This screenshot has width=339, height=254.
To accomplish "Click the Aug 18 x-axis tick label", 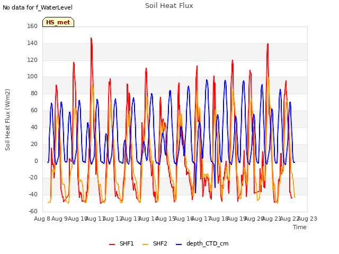I will coord(219,219).
